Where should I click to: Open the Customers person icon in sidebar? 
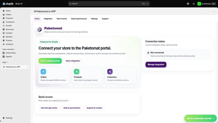pyautogui.click(x=4, y=22)
